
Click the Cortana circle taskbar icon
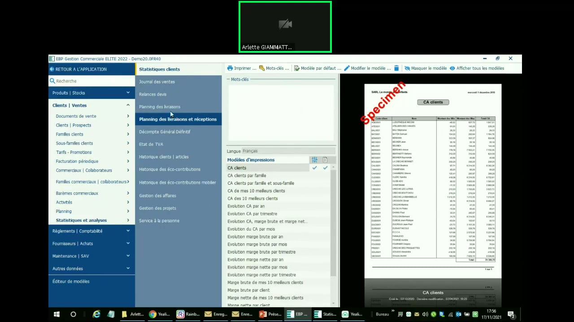pyautogui.click(x=73, y=314)
